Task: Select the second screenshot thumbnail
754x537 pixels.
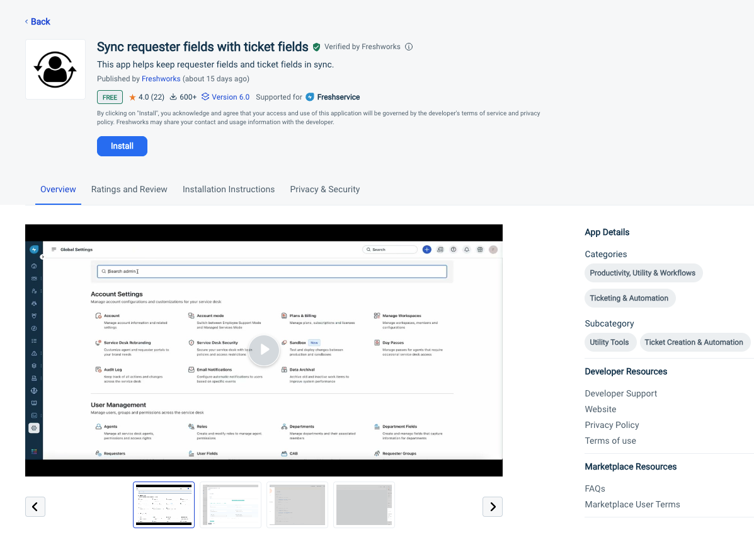Action: [x=231, y=505]
